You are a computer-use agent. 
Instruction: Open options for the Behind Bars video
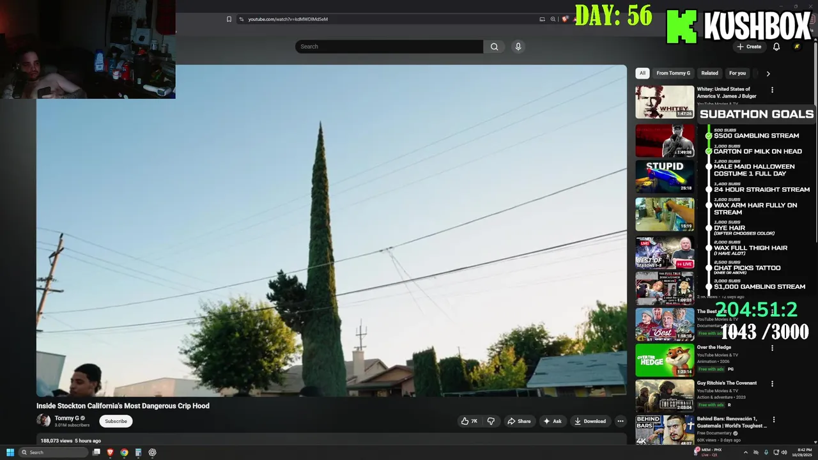774,420
